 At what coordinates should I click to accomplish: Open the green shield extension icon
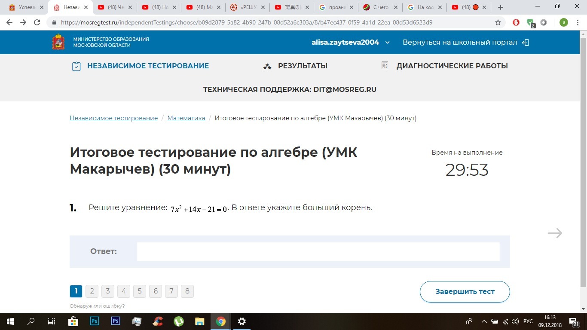tap(530, 23)
